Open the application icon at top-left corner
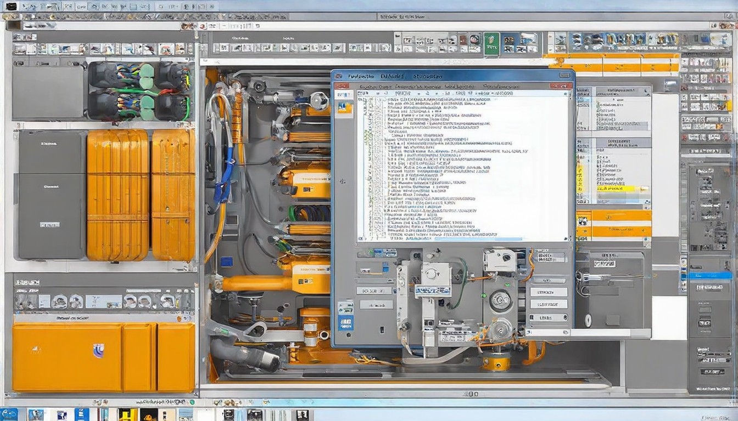Image resolution: width=738 pixels, height=421 pixels. click(x=10, y=7)
